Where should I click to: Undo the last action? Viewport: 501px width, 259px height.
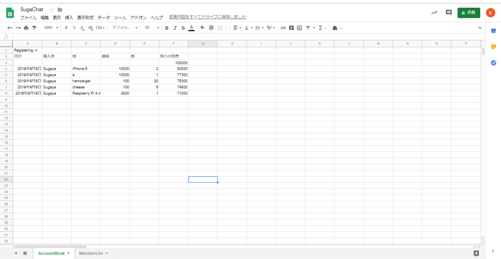point(10,28)
